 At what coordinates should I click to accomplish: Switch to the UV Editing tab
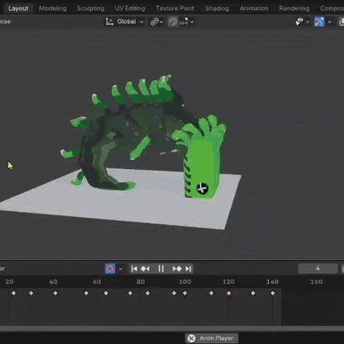[x=130, y=8]
